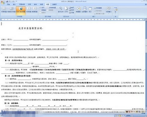Open the Zoom magnifier dialog (显示比例)
147x117 pixels.
tap(61, 10)
